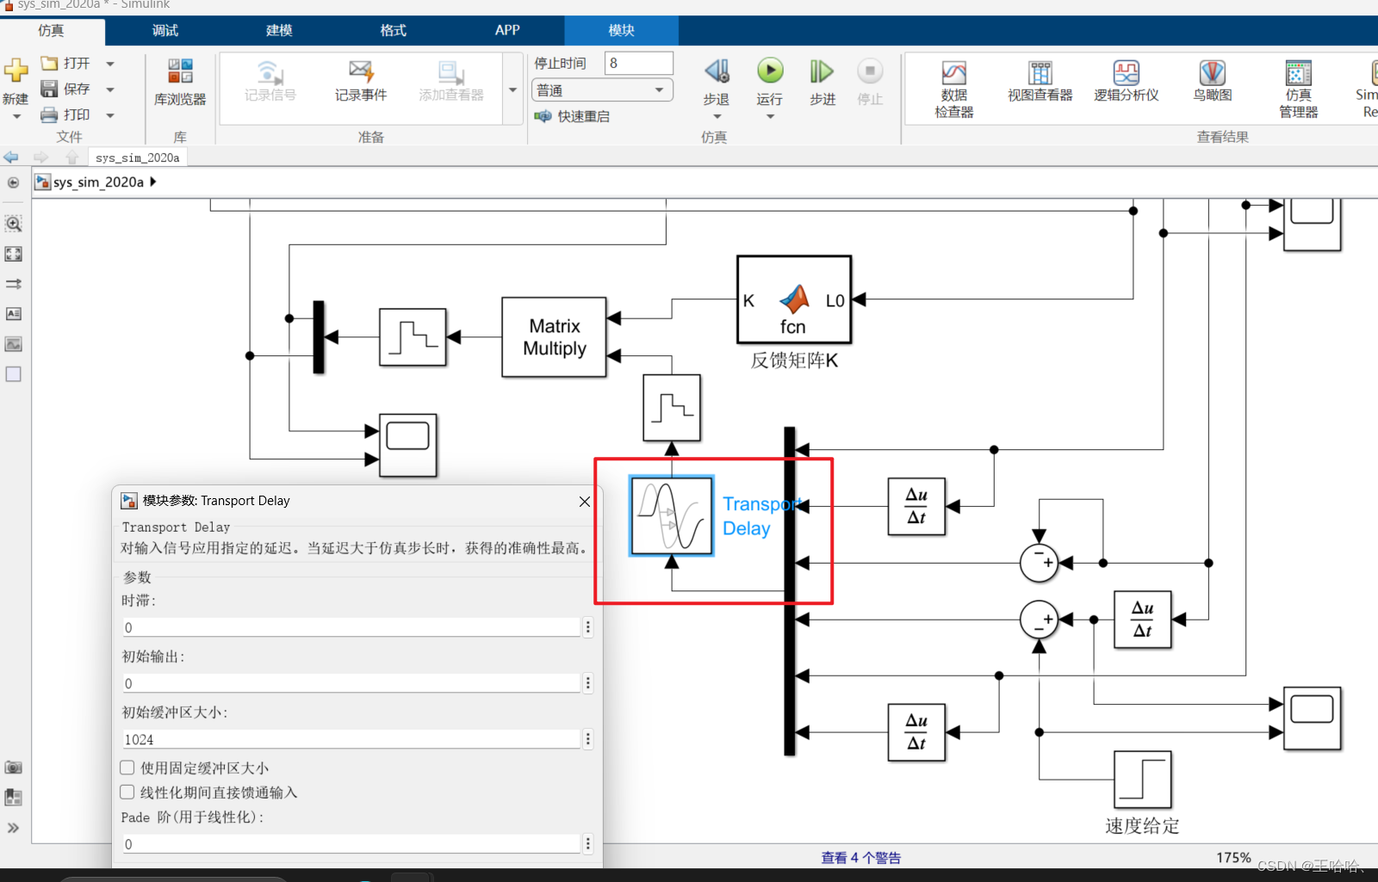Open the options menu beside time delay field

point(588,627)
